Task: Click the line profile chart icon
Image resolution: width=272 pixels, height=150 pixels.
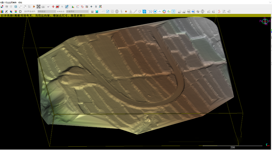Action: (78, 6)
